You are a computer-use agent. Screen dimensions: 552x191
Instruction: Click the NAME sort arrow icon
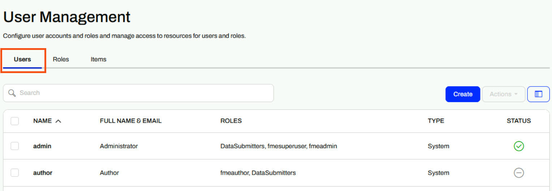point(58,121)
